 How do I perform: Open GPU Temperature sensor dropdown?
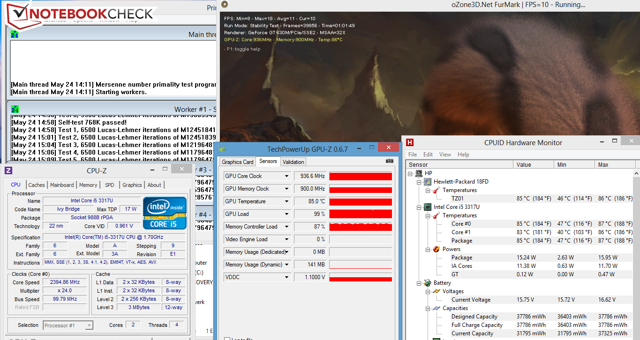[x=287, y=201]
